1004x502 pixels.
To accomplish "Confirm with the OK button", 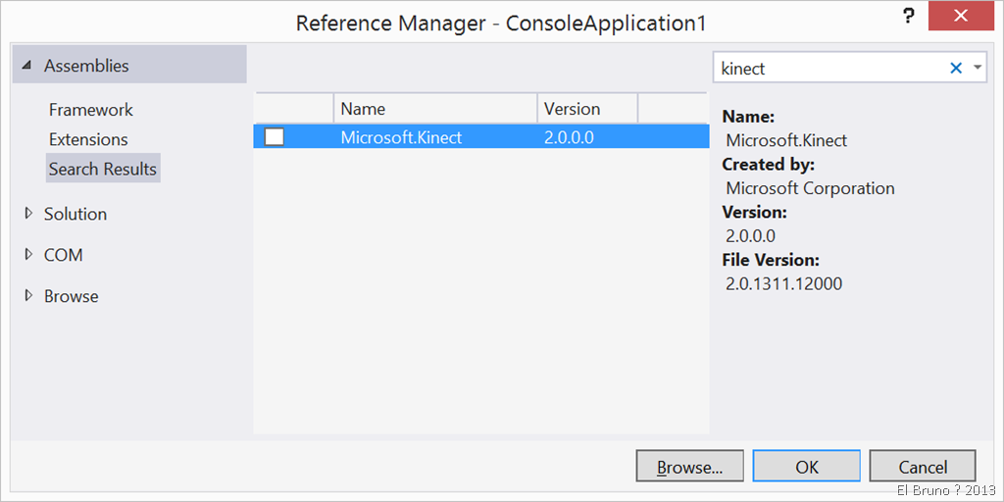I will coord(807,467).
